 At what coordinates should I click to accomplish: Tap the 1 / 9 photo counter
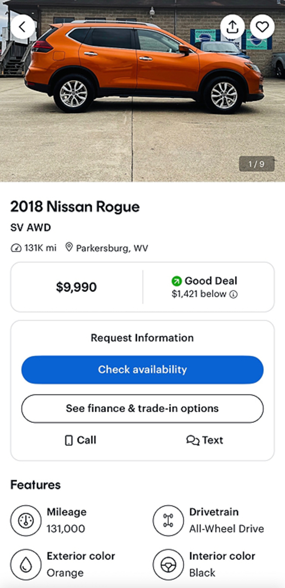click(x=256, y=164)
